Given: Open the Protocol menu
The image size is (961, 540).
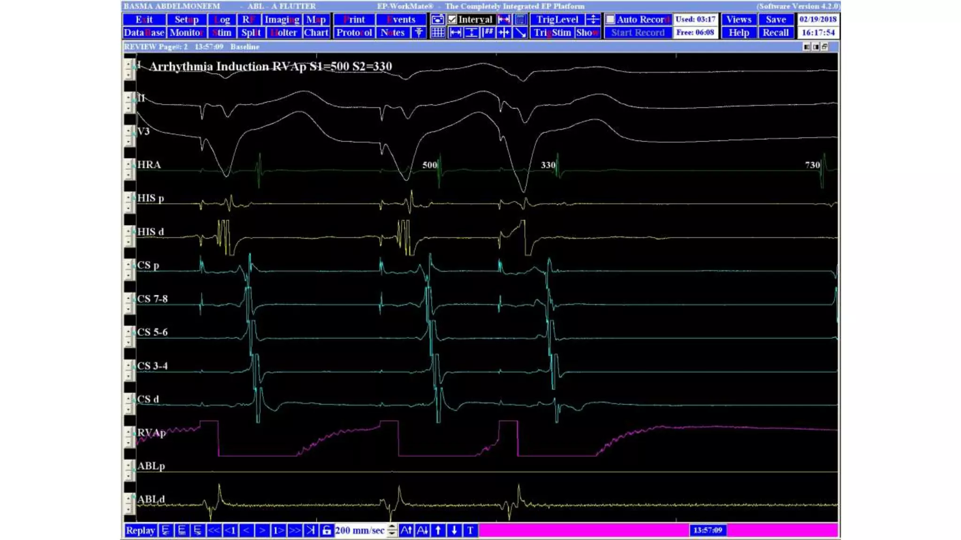Looking at the screenshot, I should pos(354,33).
